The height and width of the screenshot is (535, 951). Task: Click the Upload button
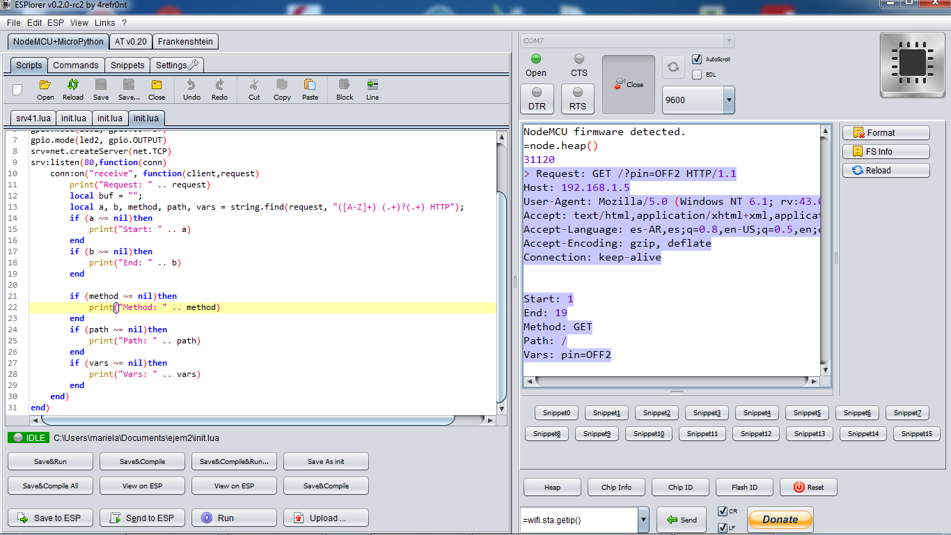[x=326, y=518]
